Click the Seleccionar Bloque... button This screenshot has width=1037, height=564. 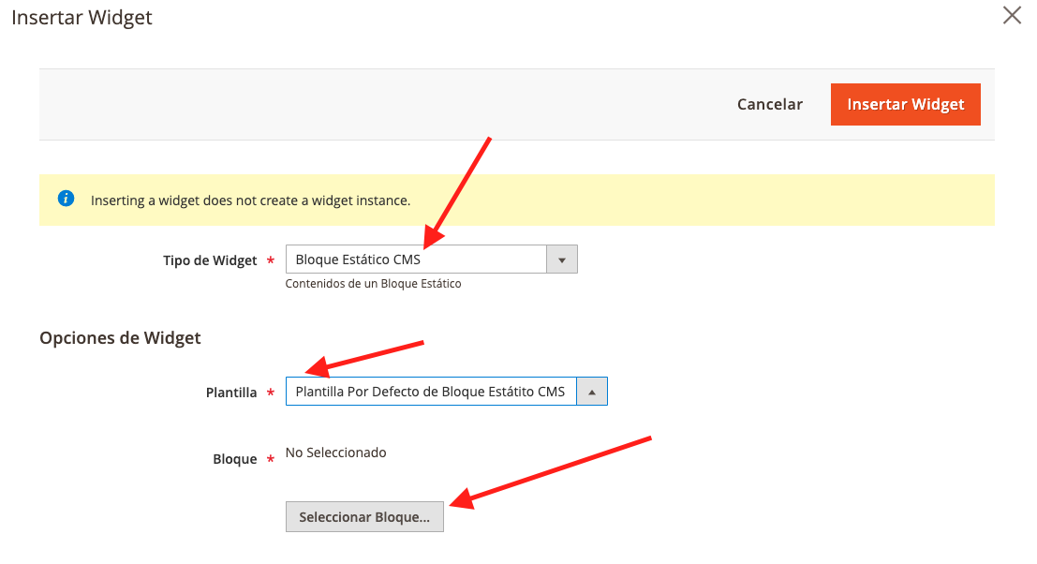[x=364, y=516]
